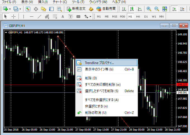The width and height of the screenshot is (190, 135).
Task: Open the profiles dropdown arrow
Action: click(20, 9)
